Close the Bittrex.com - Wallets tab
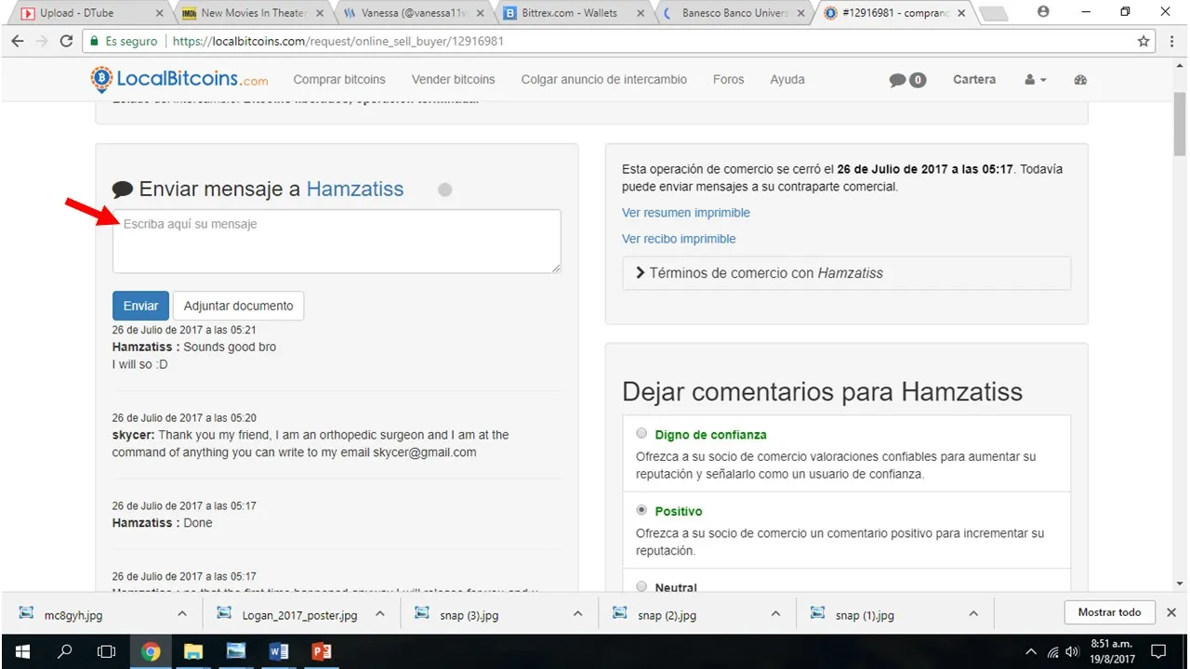This screenshot has width=1190, height=669. tap(641, 14)
